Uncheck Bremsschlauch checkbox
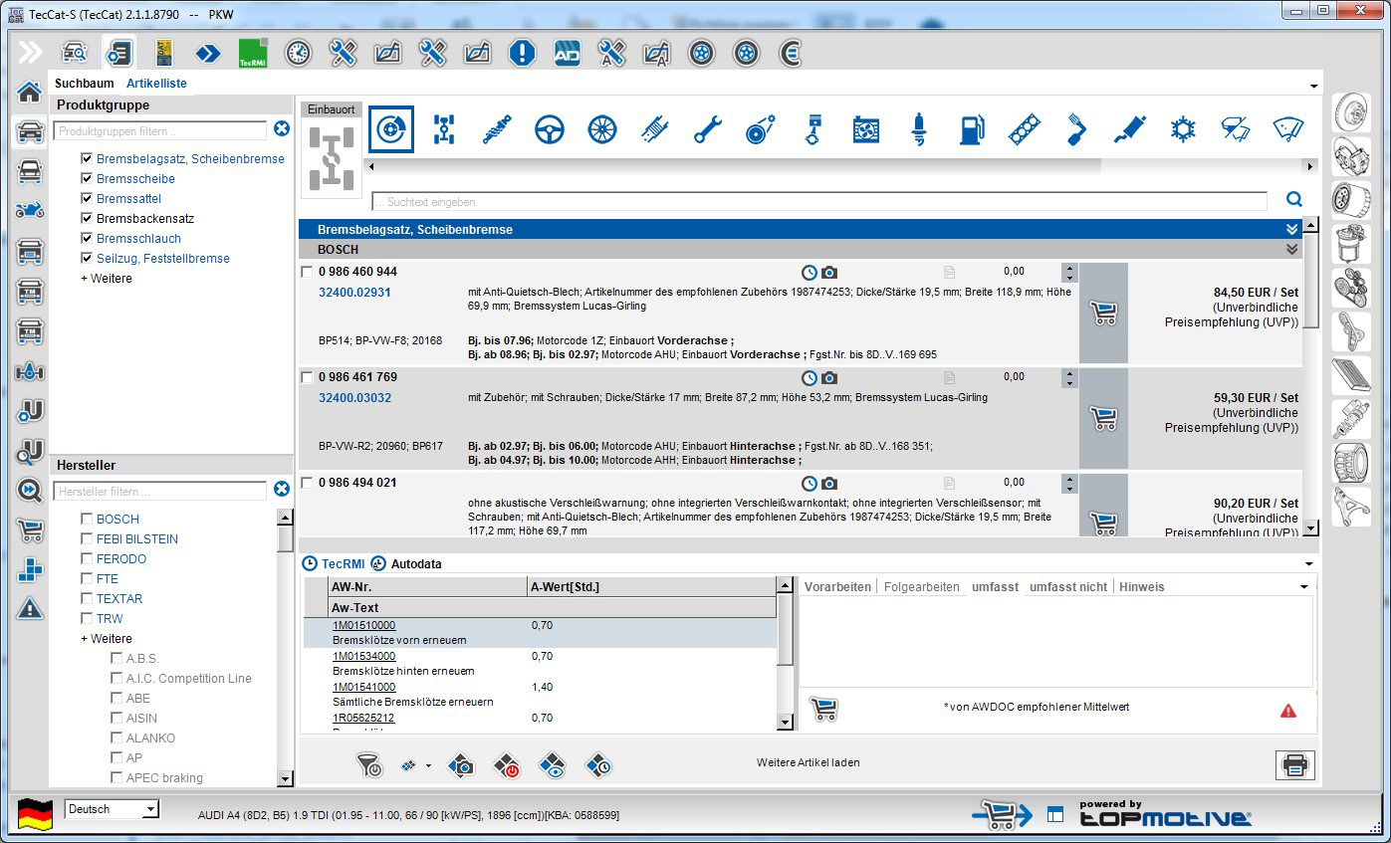Viewport: 1391px width, 843px height. click(x=87, y=239)
